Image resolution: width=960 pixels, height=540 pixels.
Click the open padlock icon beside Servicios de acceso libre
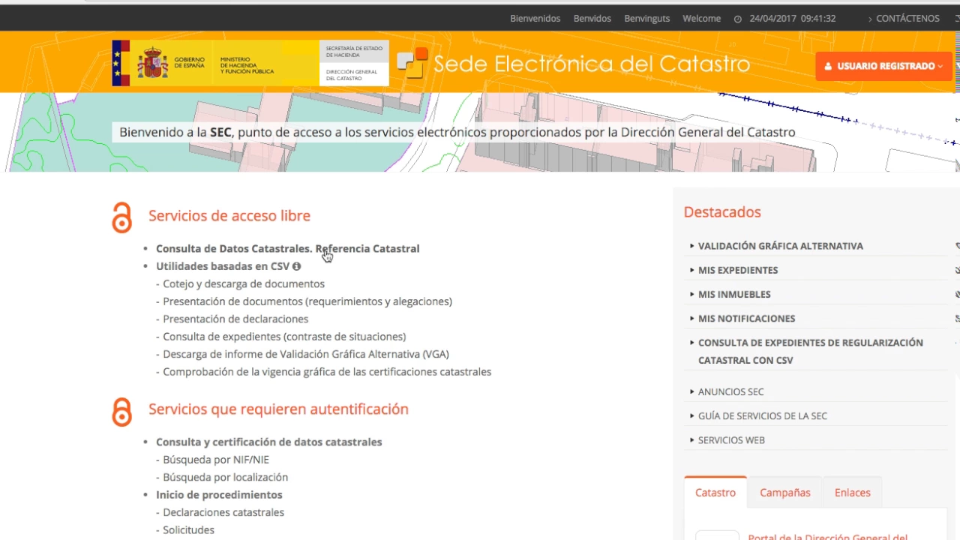tap(121, 217)
